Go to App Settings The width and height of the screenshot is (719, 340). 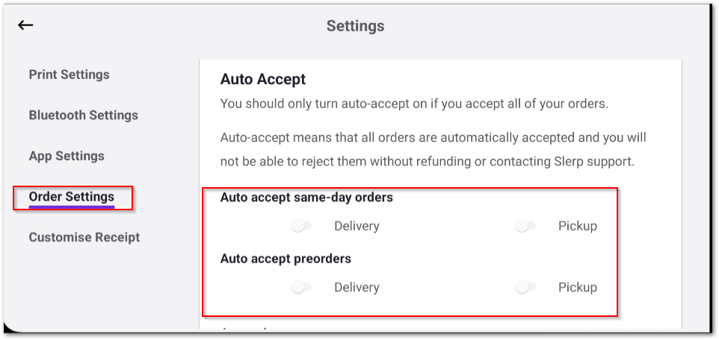pyautogui.click(x=67, y=156)
